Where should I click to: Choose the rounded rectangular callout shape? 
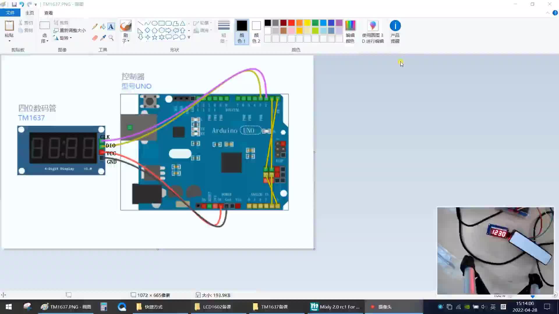[169, 37]
